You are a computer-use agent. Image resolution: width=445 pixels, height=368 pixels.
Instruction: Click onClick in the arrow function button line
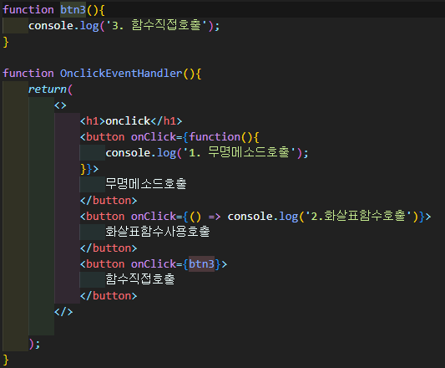(x=154, y=217)
